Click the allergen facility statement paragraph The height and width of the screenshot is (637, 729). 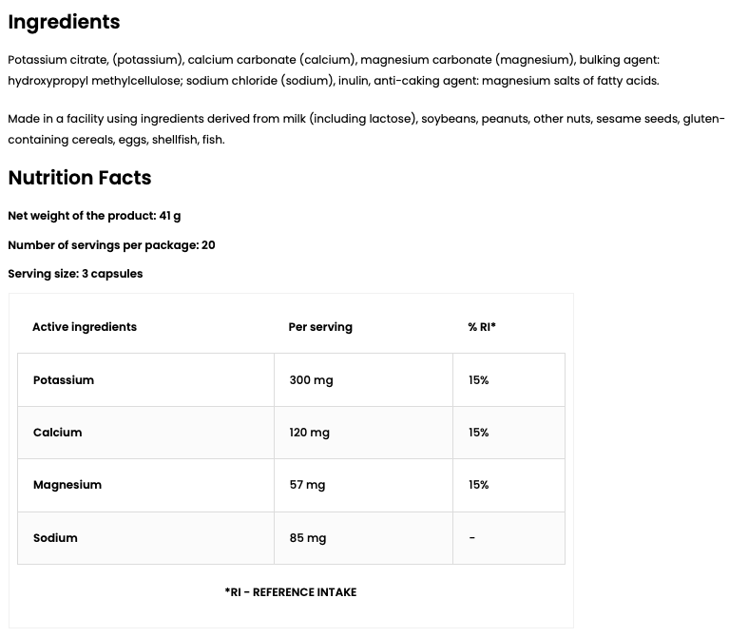point(365,129)
